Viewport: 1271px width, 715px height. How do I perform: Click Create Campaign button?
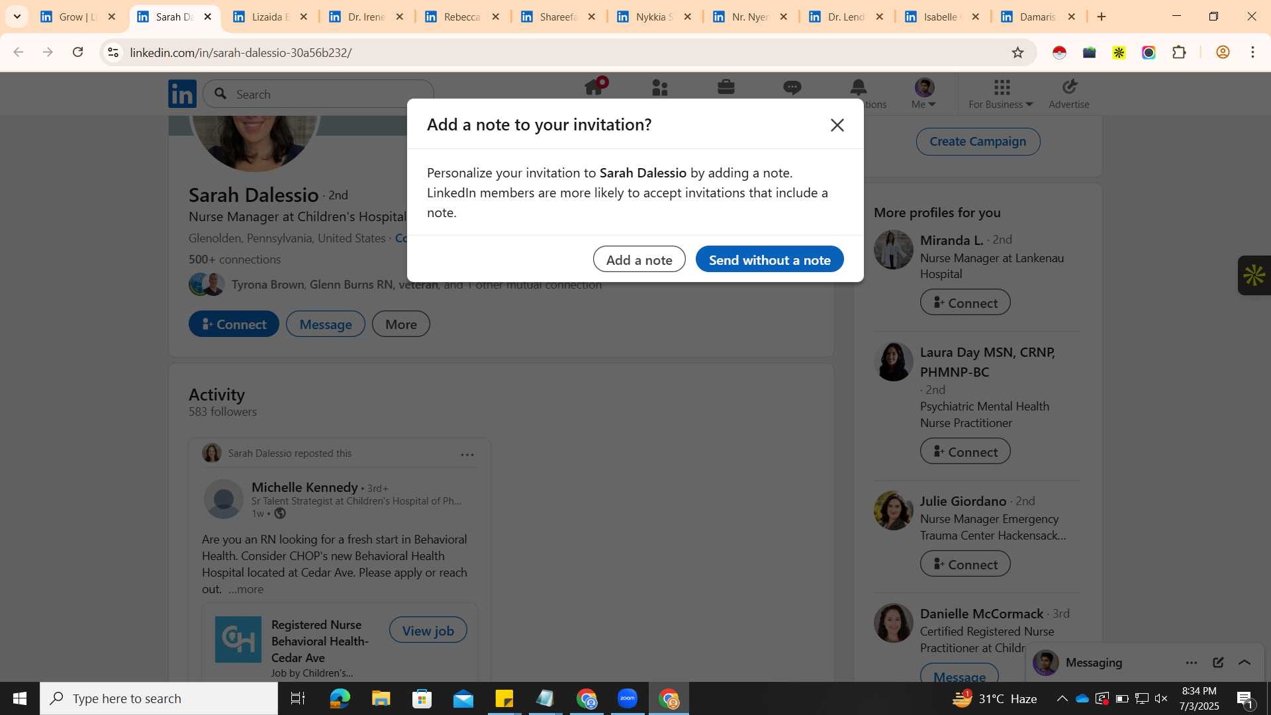[x=978, y=142]
